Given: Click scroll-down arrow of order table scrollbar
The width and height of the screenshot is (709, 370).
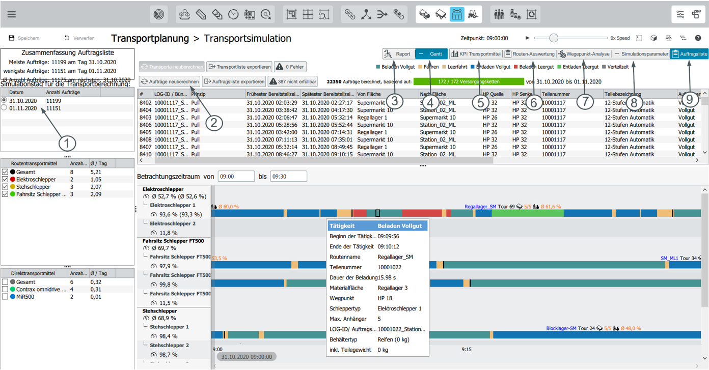Looking at the screenshot, I should click(x=705, y=153).
